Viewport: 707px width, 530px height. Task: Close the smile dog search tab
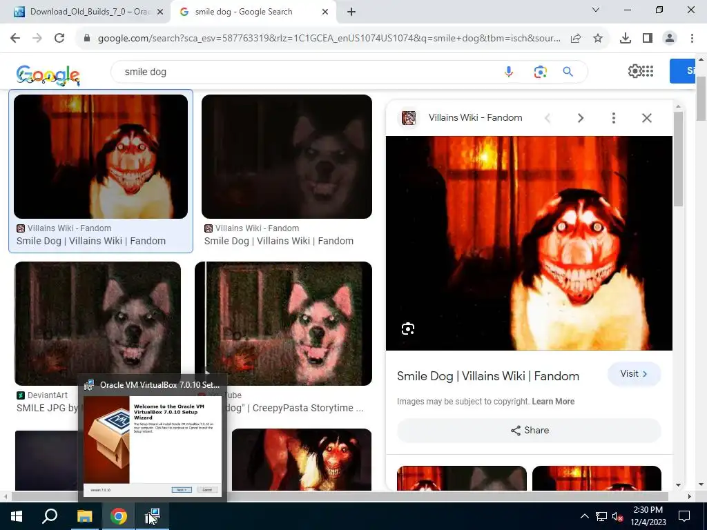pos(325,12)
